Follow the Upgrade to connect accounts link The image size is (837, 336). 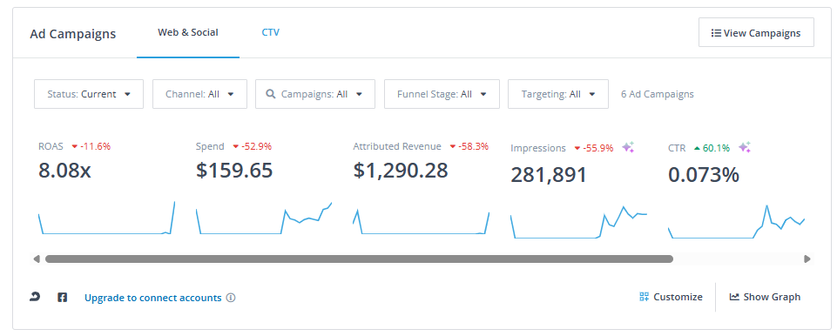pyautogui.click(x=152, y=298)
